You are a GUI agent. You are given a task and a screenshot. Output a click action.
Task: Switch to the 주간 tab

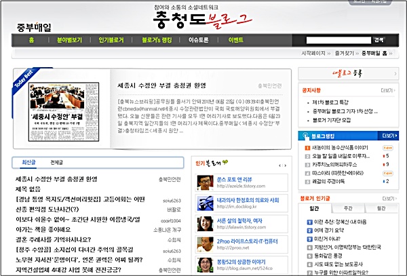click(348, 208)
